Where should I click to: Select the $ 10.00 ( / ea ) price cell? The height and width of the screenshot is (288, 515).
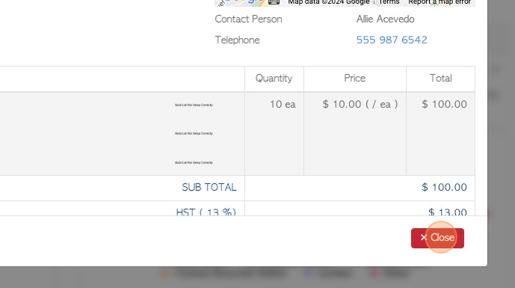360,104
